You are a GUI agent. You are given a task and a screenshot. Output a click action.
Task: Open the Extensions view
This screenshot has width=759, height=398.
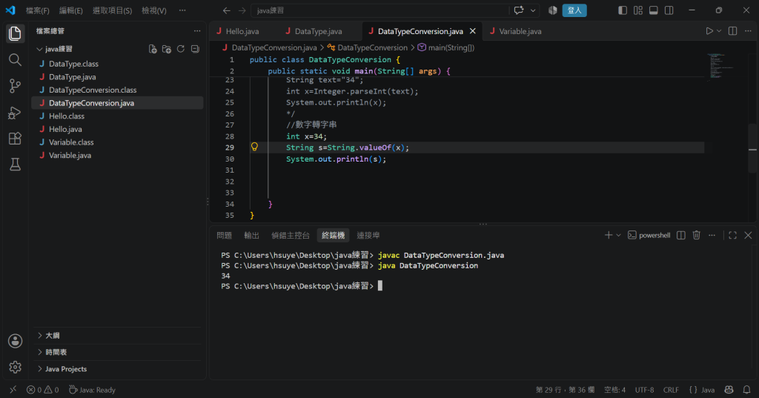15,139
